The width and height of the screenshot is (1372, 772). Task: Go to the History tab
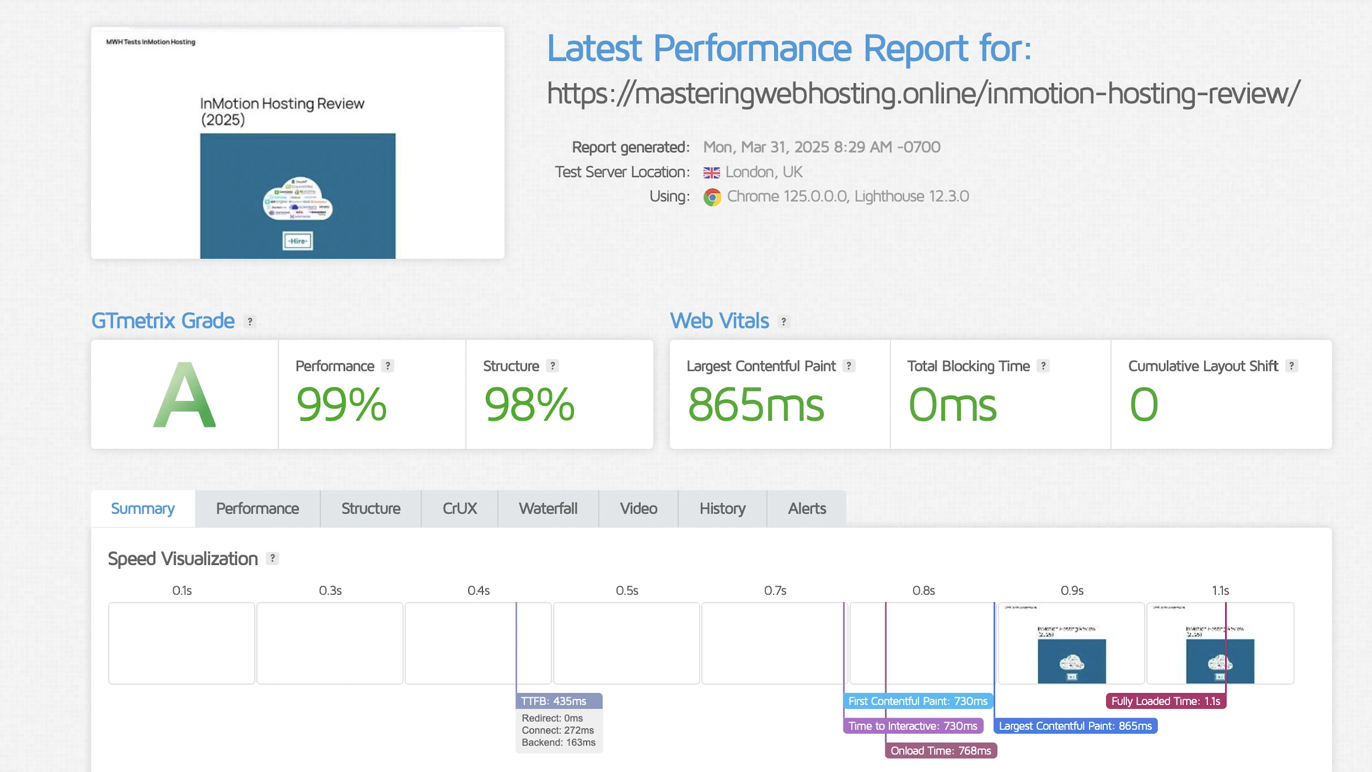[x=722, y=508]
